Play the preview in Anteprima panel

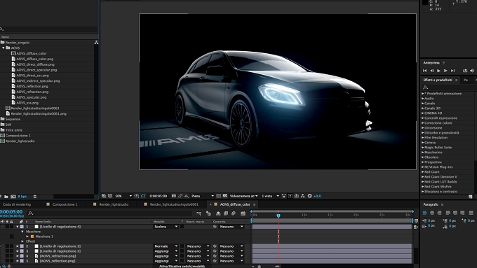tap(438, 71)
